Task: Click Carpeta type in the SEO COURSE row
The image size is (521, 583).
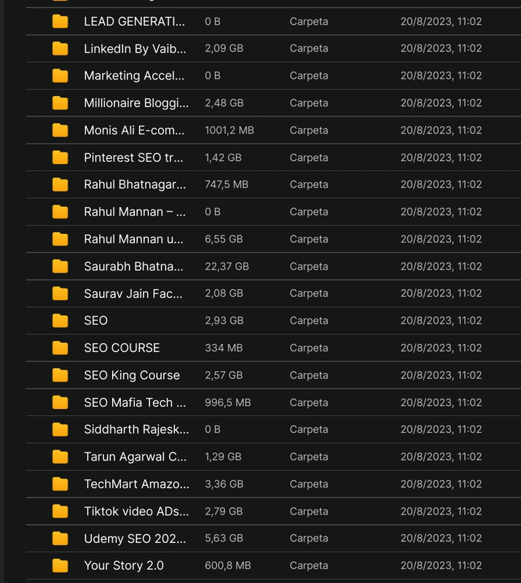Action: (309, 348)
